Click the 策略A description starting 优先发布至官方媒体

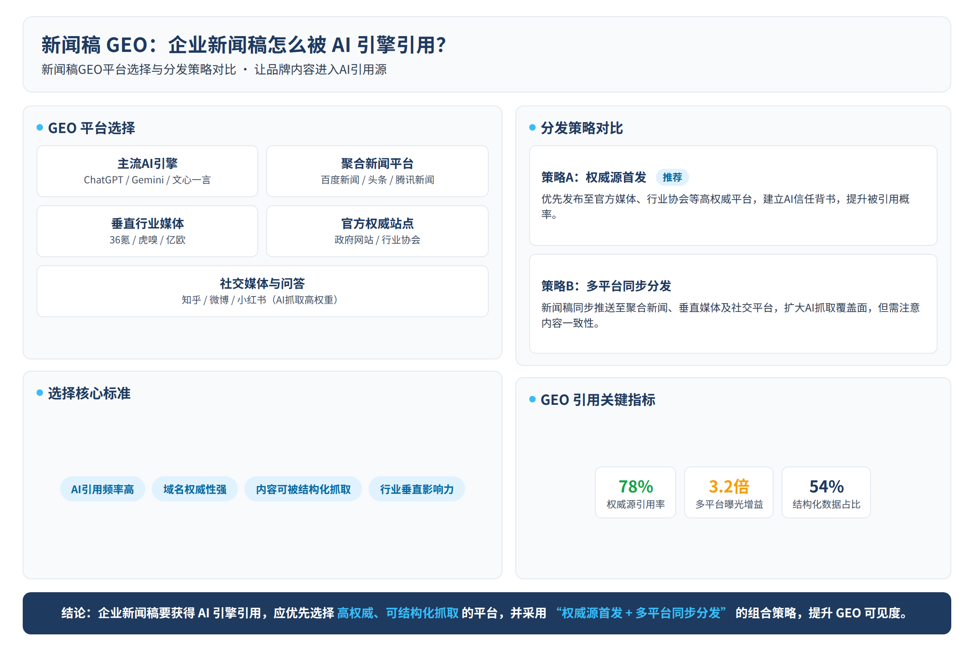point(725,206)
